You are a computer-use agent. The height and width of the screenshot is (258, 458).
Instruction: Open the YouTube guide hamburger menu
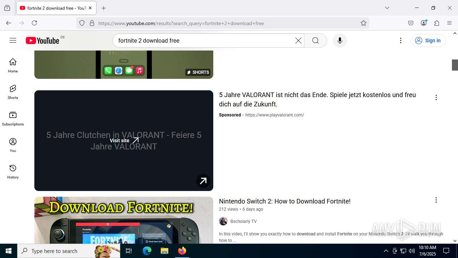coord(13,40)
